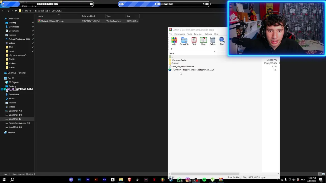Open Spotify from the taskbar
The width and height of the screenshot is (326, 183).
click(204, 180)
